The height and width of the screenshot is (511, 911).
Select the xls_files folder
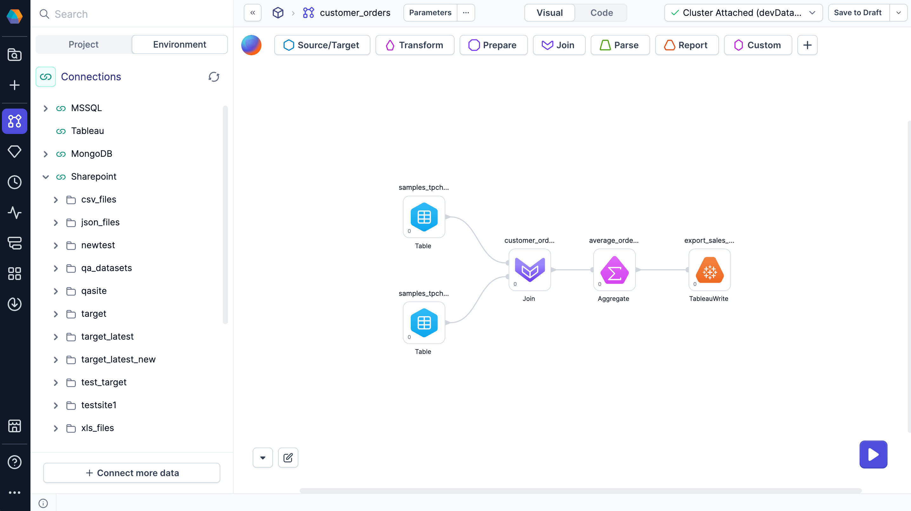(97, 428)
